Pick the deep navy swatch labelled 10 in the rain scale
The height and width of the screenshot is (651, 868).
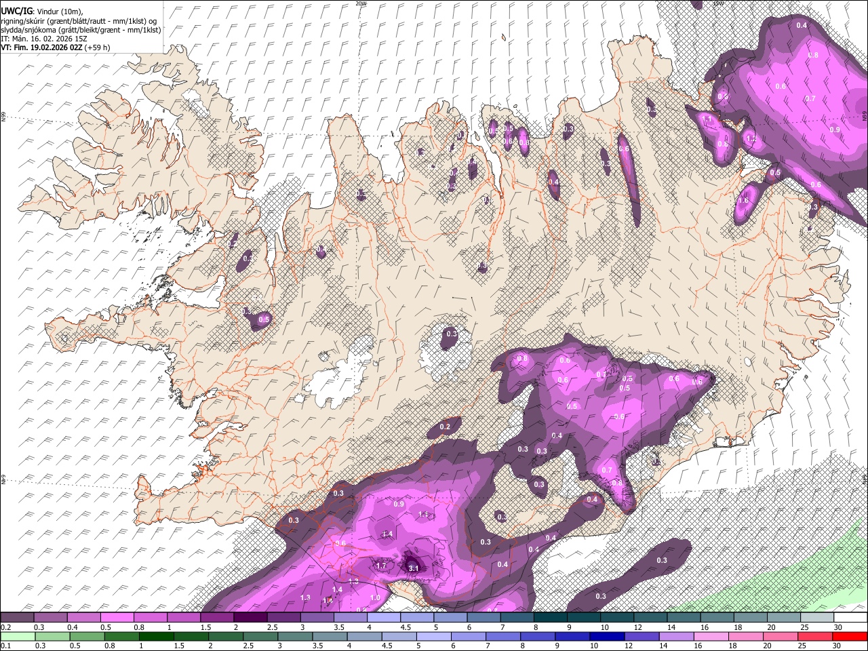pos(608,636)
